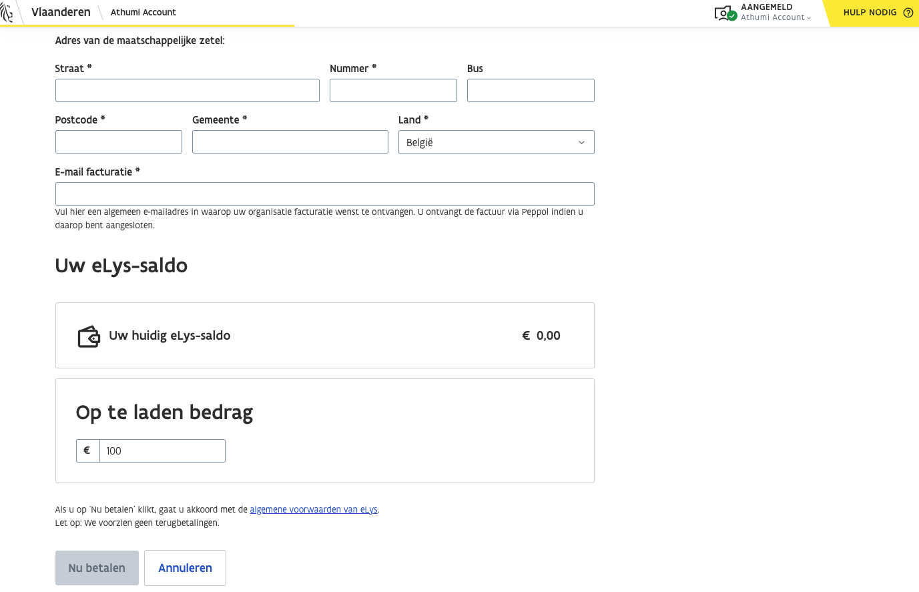
Task: Open the Hulp nodig help panel
Action: (x=870, y=13)
